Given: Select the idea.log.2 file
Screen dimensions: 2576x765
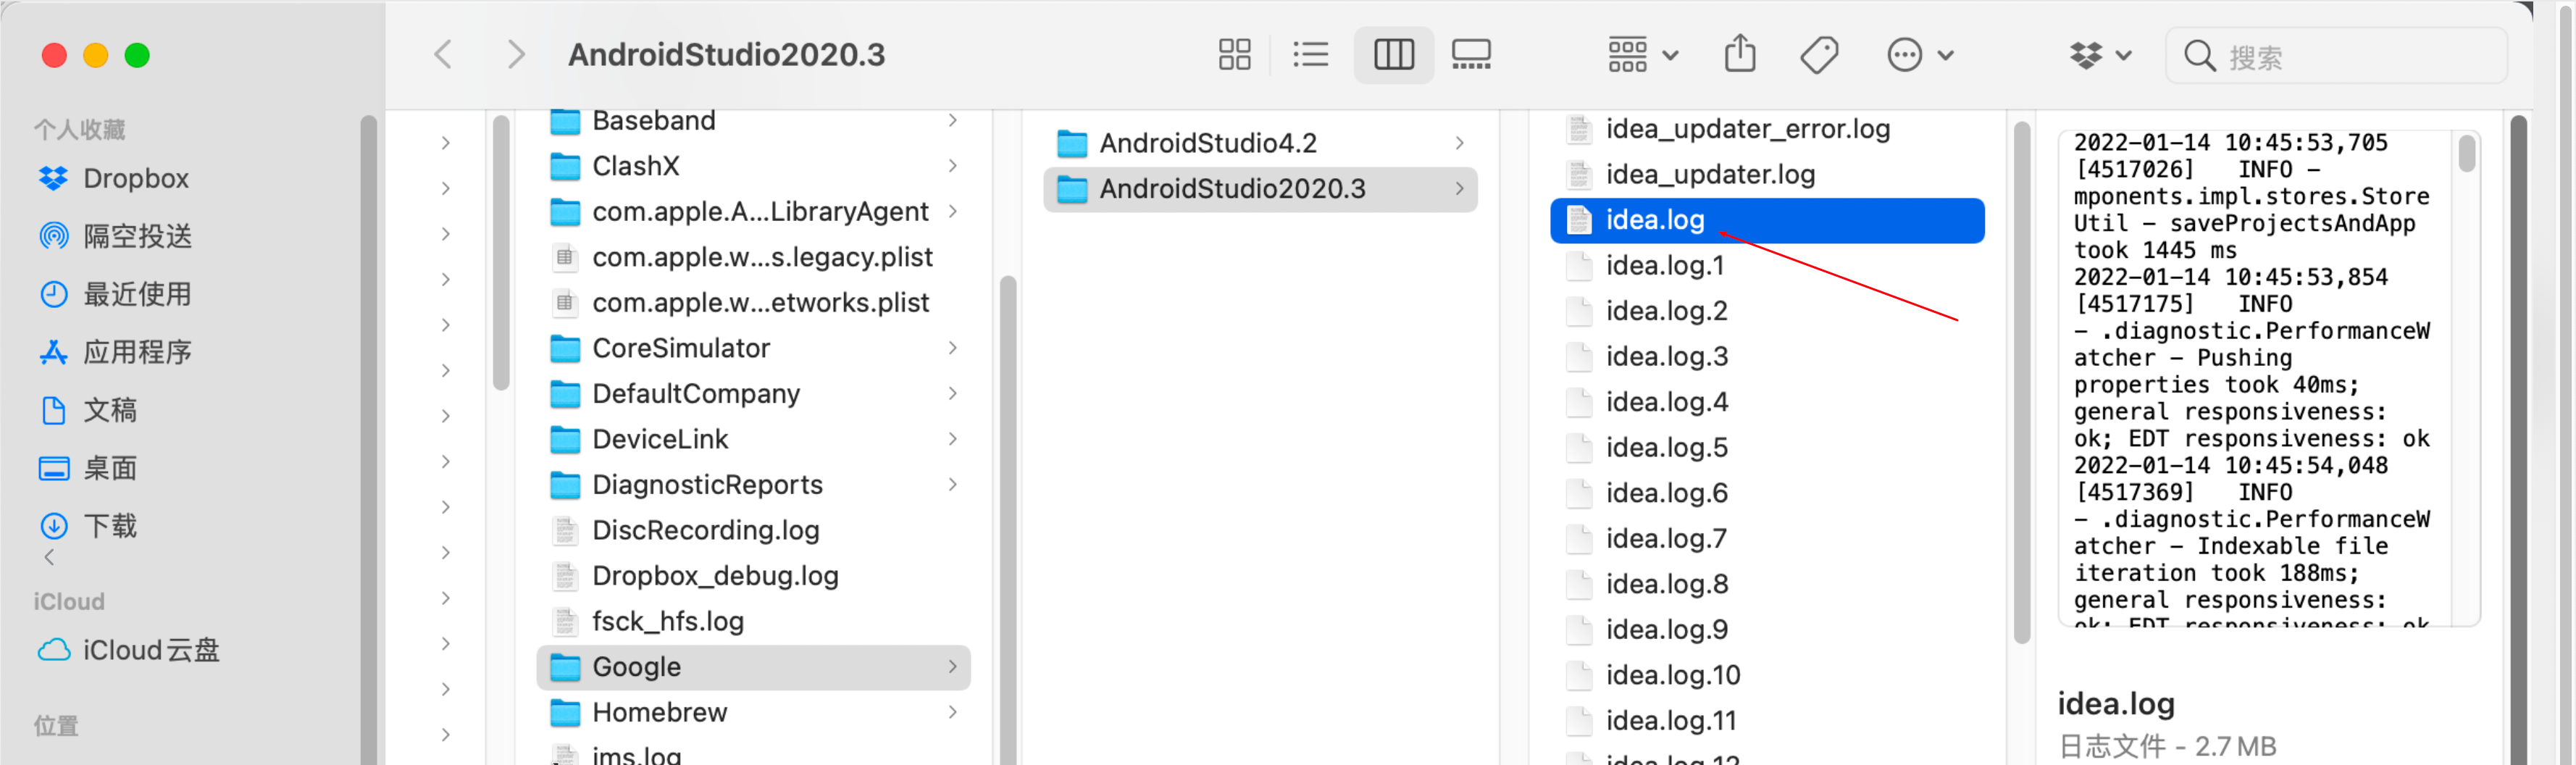Looking at the screenshot, I should pos(1767,311).
